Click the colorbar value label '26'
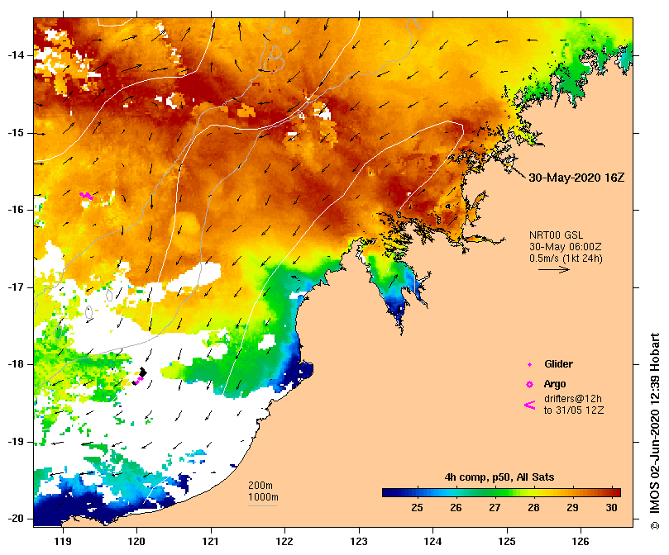This screenshot has height=555, width=669. tap(456, 508)
